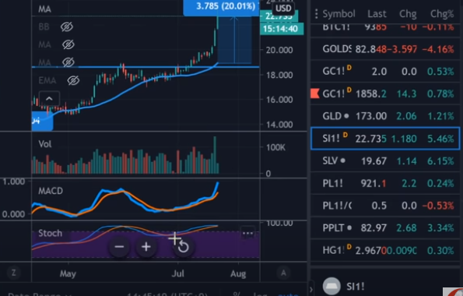Open watchlist column options dots icon
This screenshot has width=463, height=296.
pyautogui.click(x=316, y=13)
